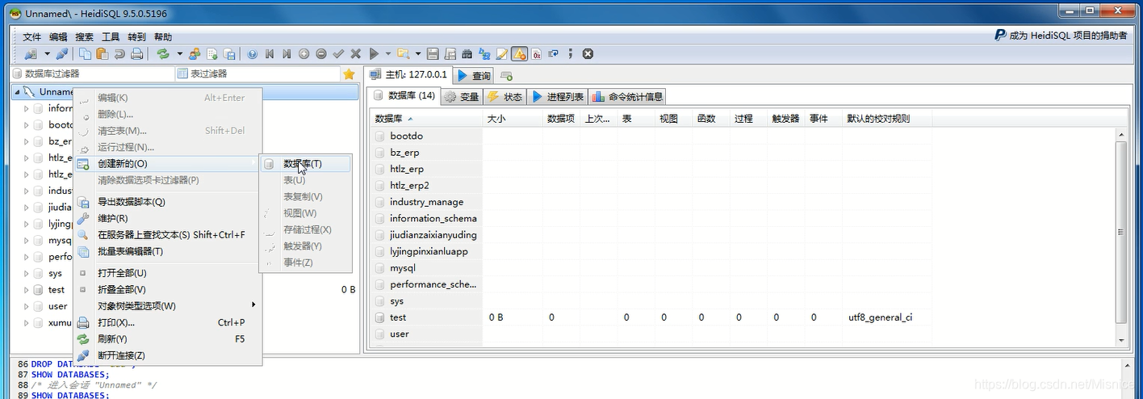Click the yellow star favorites icon

pyautogui.click(x=349, y=73)
